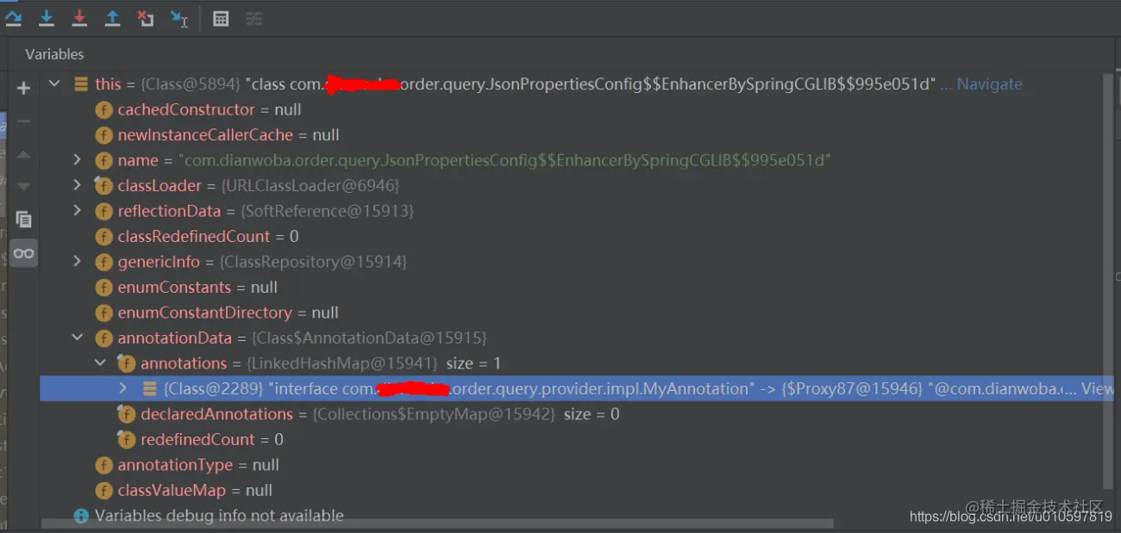Expand the Class@2289 MyAnnotation entry
This screenshot has height=533, width=1121.
pyautogui.click(x=122, y=388)
